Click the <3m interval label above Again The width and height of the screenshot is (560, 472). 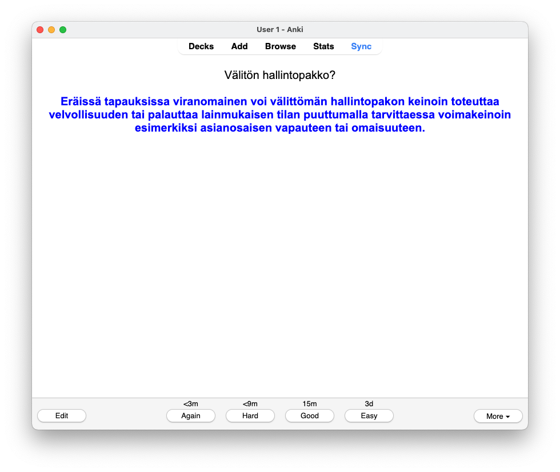click(191, 404)
